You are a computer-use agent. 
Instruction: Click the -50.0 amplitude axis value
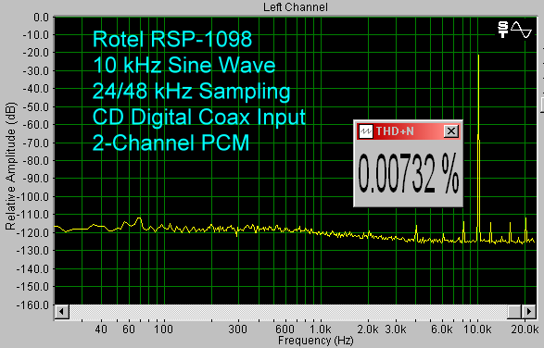[x=36, y=106]
